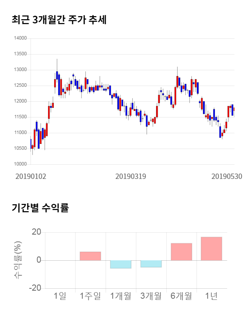Select the 1주일 return bar
This screenshot has height=311, width=246.
tap(90, 256)
